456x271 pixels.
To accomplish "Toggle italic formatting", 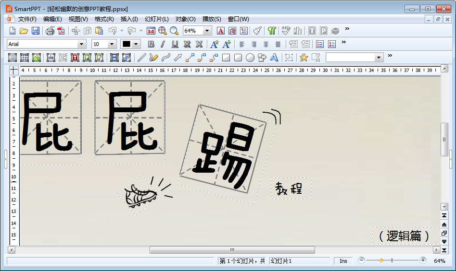I will [163, 44].
